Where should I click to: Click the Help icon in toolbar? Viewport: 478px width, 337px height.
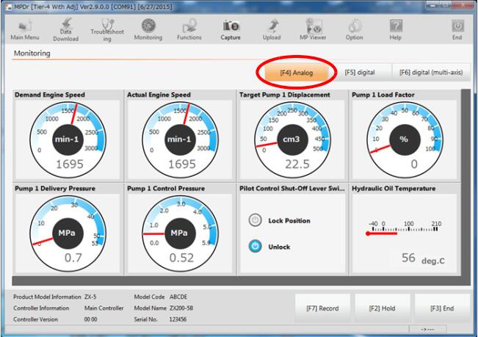(396, 29)
